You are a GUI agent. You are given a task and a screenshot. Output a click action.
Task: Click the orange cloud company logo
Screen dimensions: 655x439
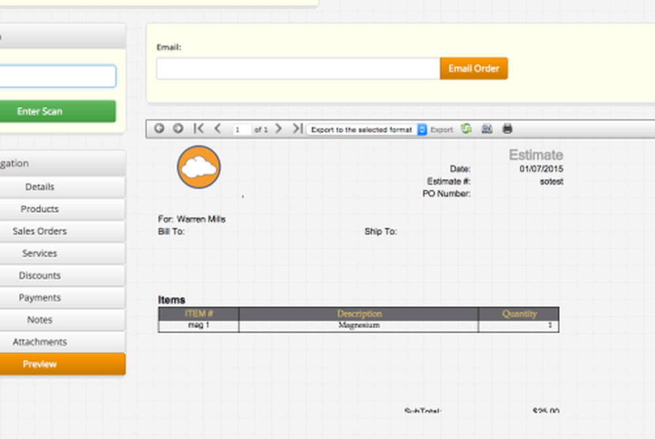[198, 166]
